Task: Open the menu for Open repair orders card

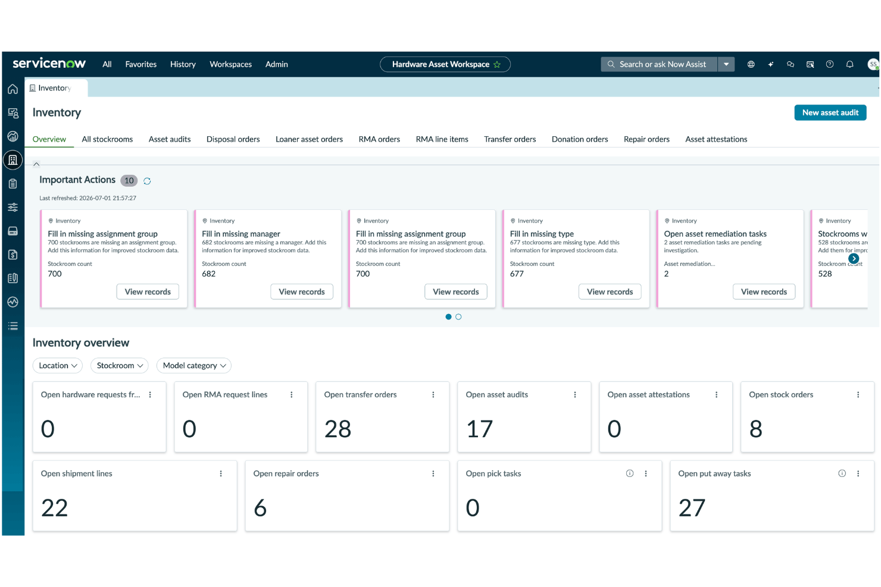Action: coord(433,474)
